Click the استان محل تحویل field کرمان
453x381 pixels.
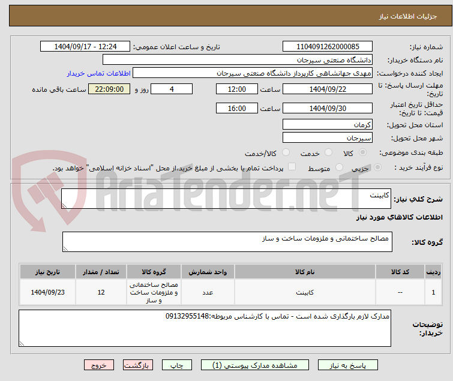click(328, 124)
